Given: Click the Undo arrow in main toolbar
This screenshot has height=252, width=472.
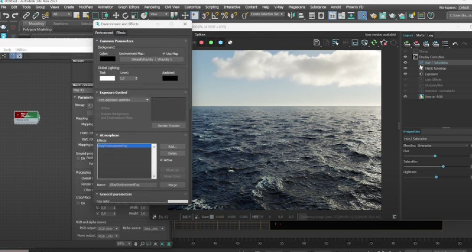Looking at the screenshot, I should 6,15.
